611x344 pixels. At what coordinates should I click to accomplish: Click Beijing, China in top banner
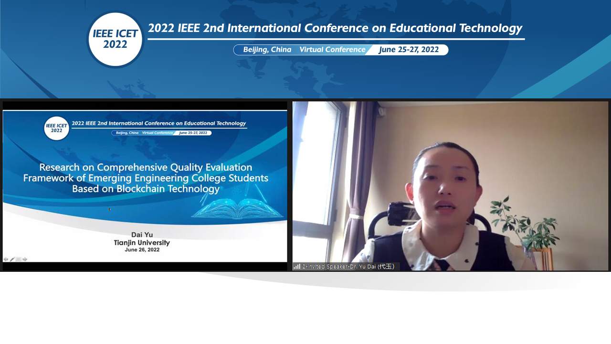(x=267, y=50)
